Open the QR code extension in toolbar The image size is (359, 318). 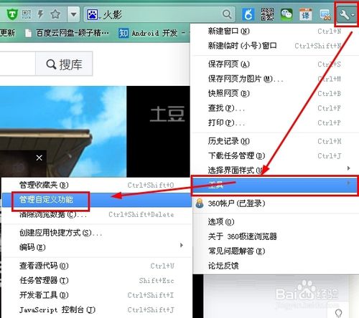coord(267,14)
